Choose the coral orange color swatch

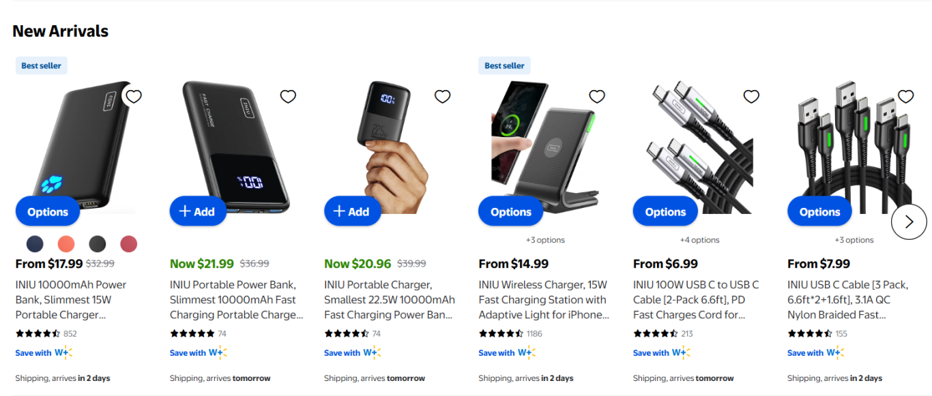[66, 243]
